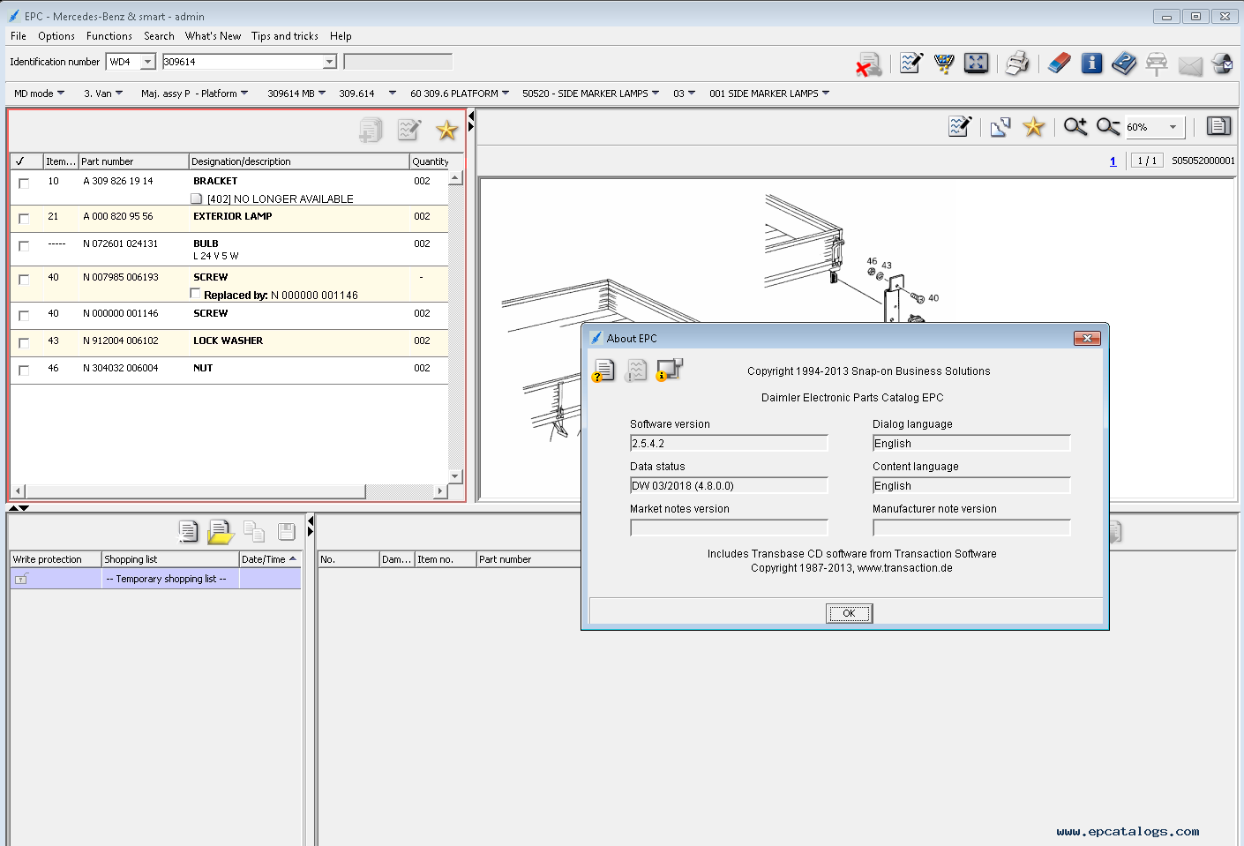Open the shopping cart icon in the toolbar
The height and width of the screenshot is (846, 1244).
pos(944,64)
